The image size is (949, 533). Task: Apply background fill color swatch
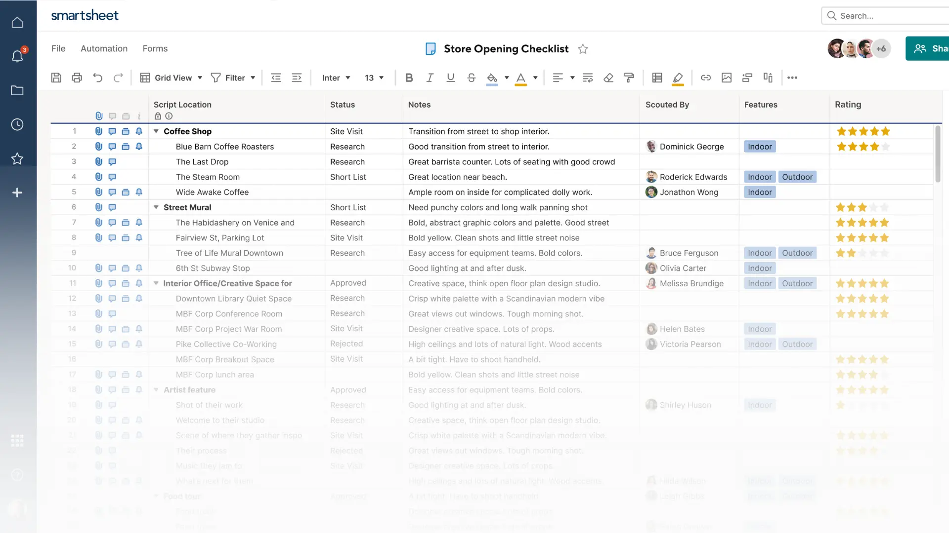(x=492, y=78)
